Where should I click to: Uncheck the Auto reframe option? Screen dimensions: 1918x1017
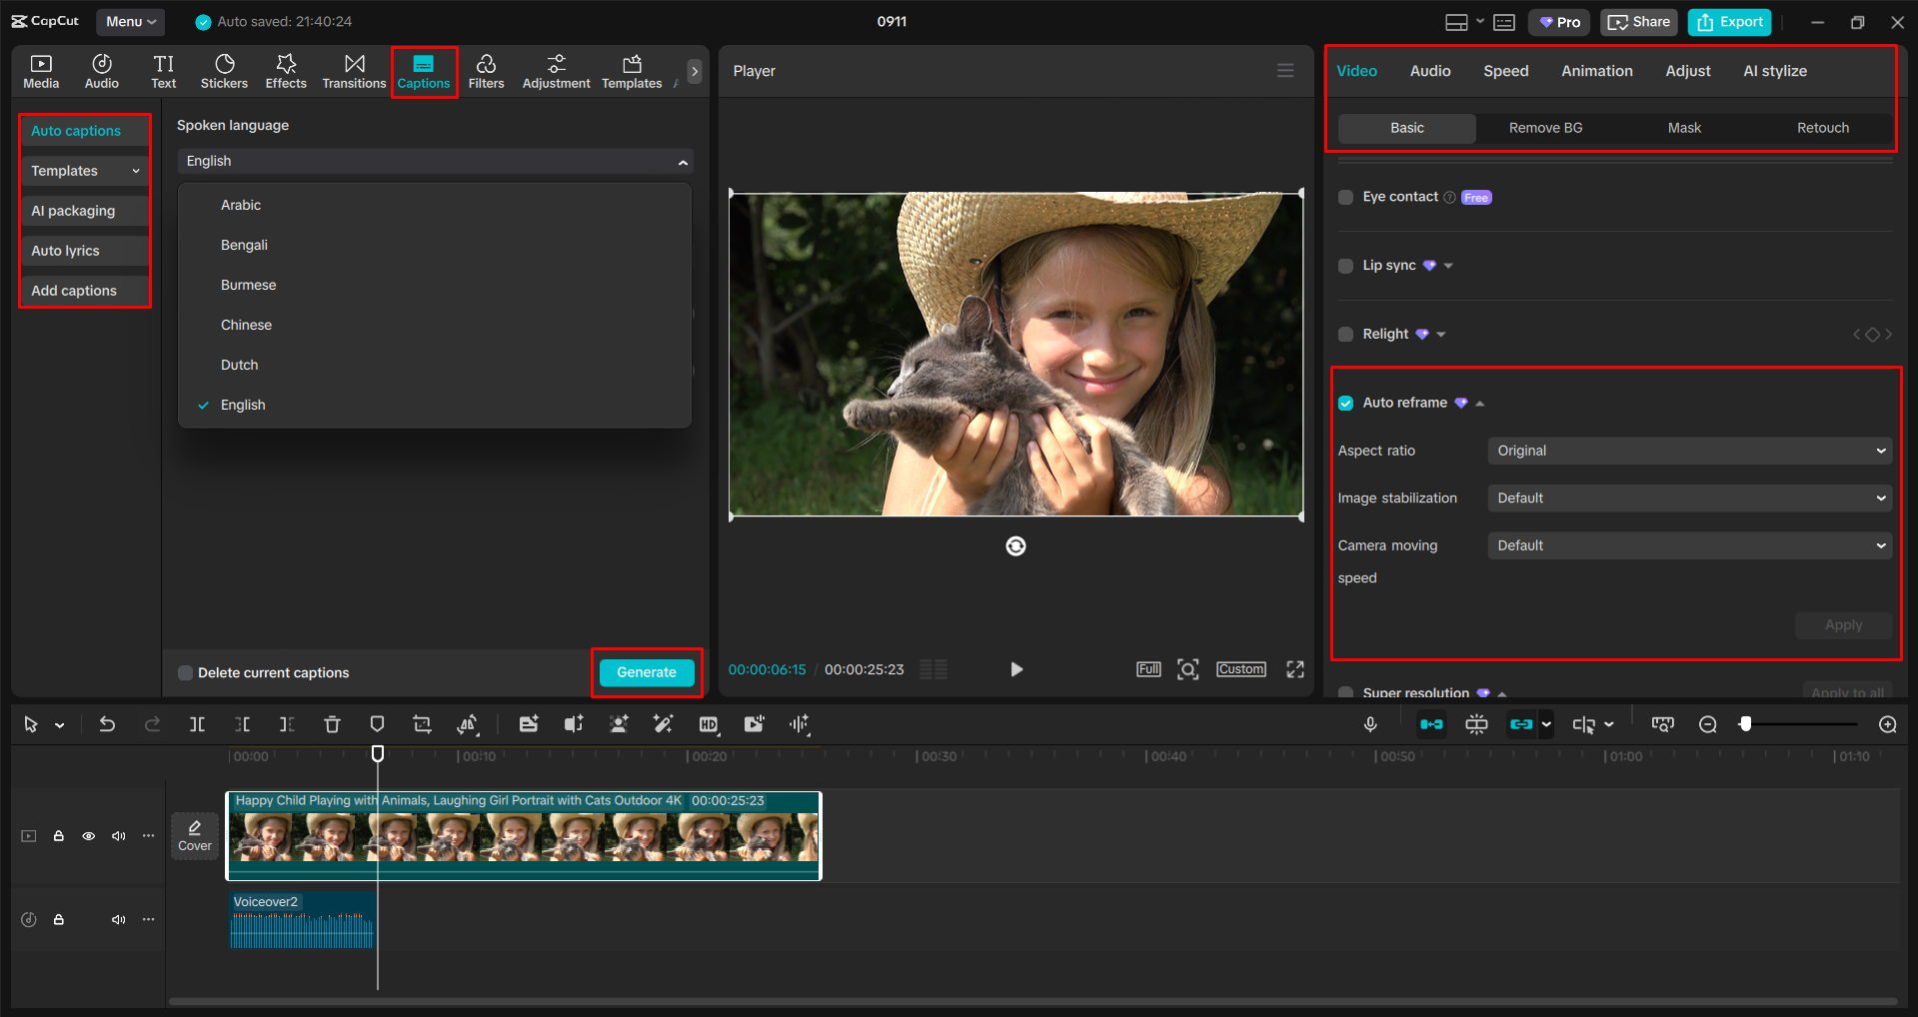tap(1346, 404)
